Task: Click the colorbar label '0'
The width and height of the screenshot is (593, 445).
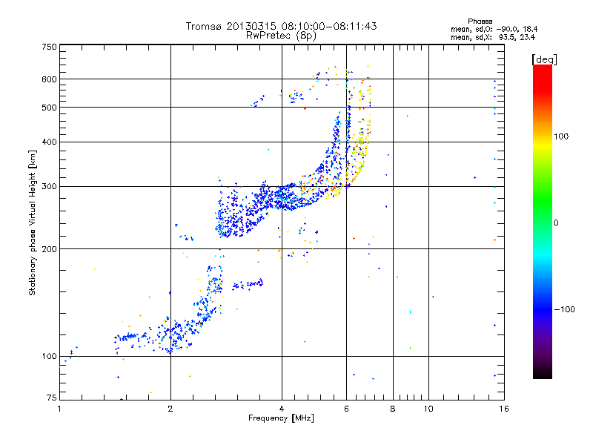Action: 555,222
